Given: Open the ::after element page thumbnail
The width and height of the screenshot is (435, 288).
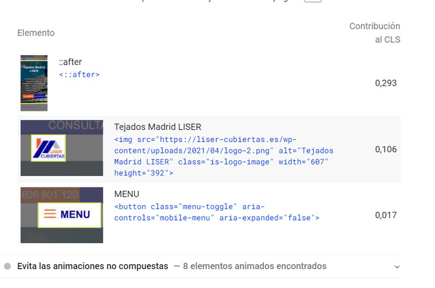Looking at the screenshot, I should 34,83.
